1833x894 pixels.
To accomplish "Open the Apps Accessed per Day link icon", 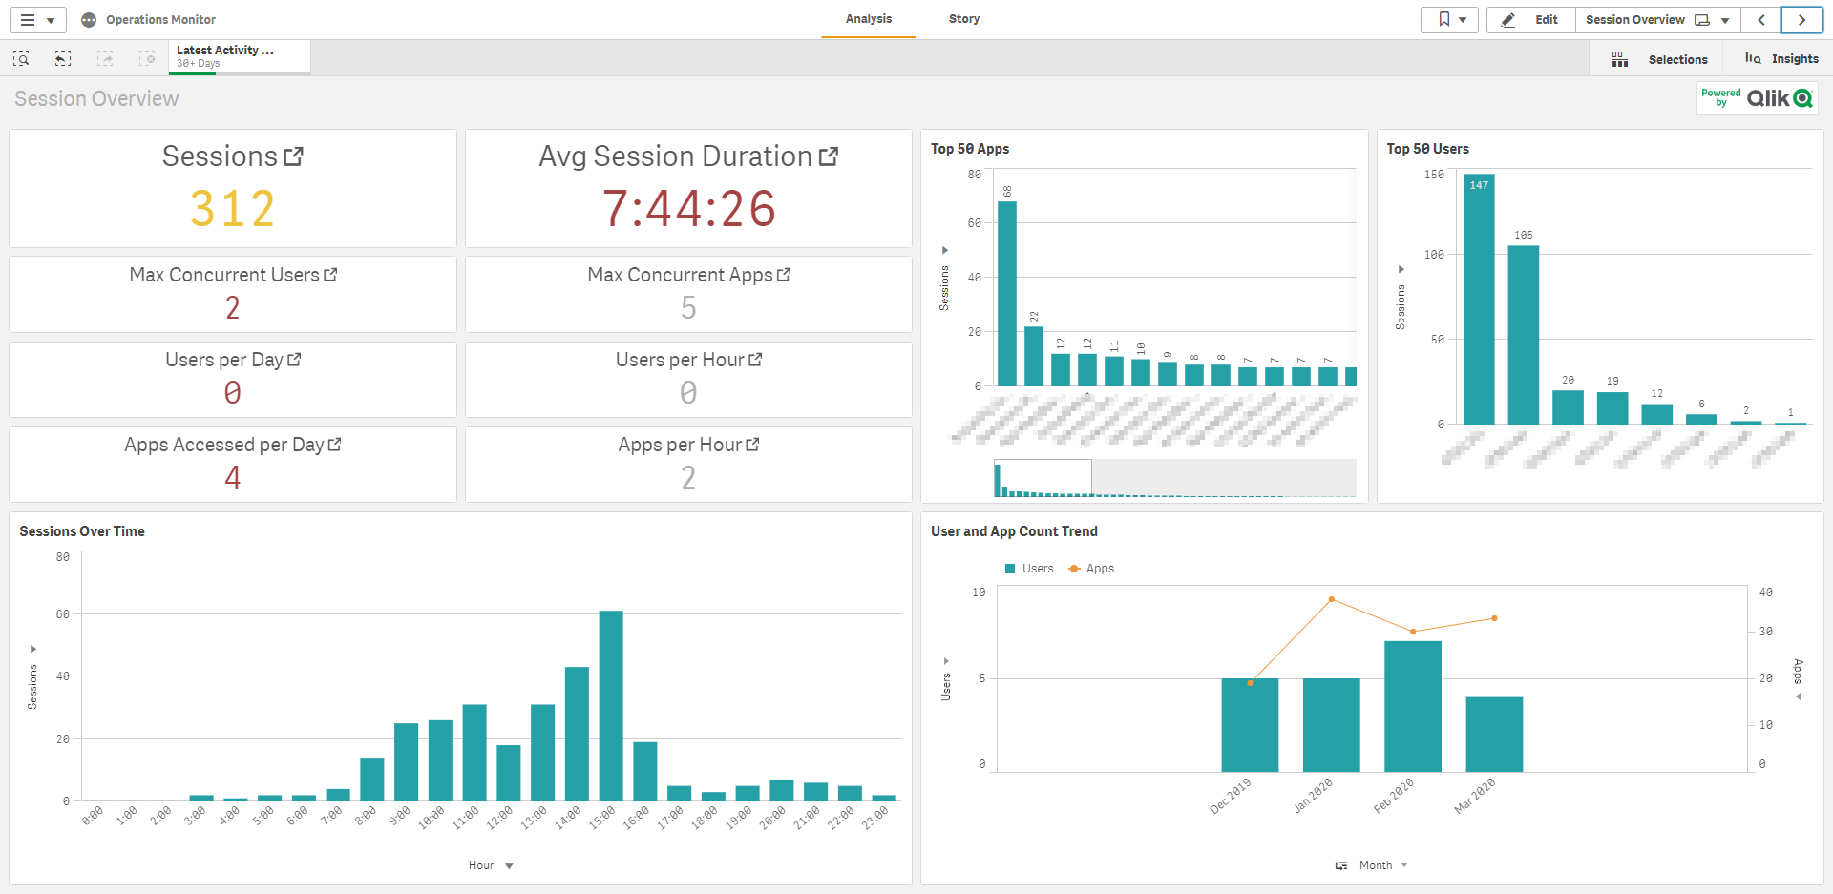I will click(x=334, y=445).
